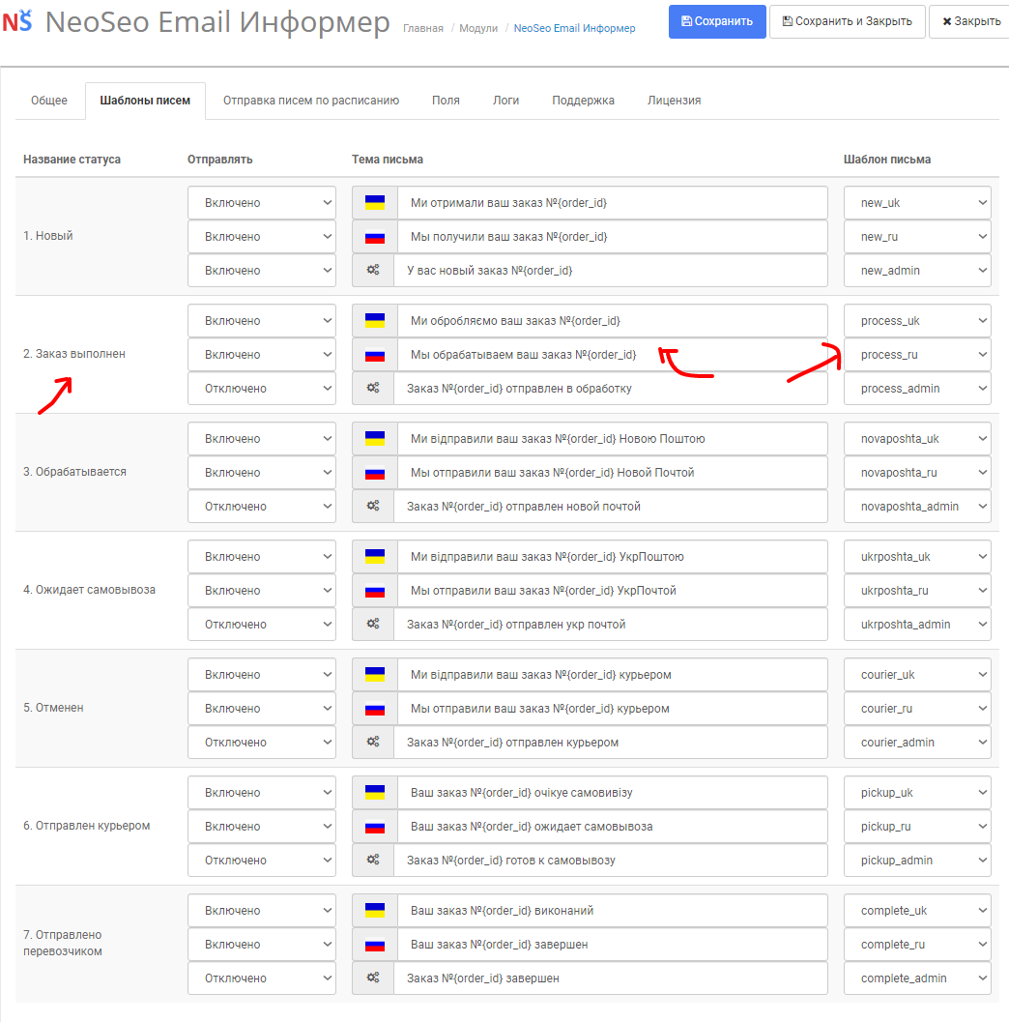Click Ukrainian flag beside 'Ми отримали ваш заказ'
Screen dimensions: 1009x1022
[375, 203]
